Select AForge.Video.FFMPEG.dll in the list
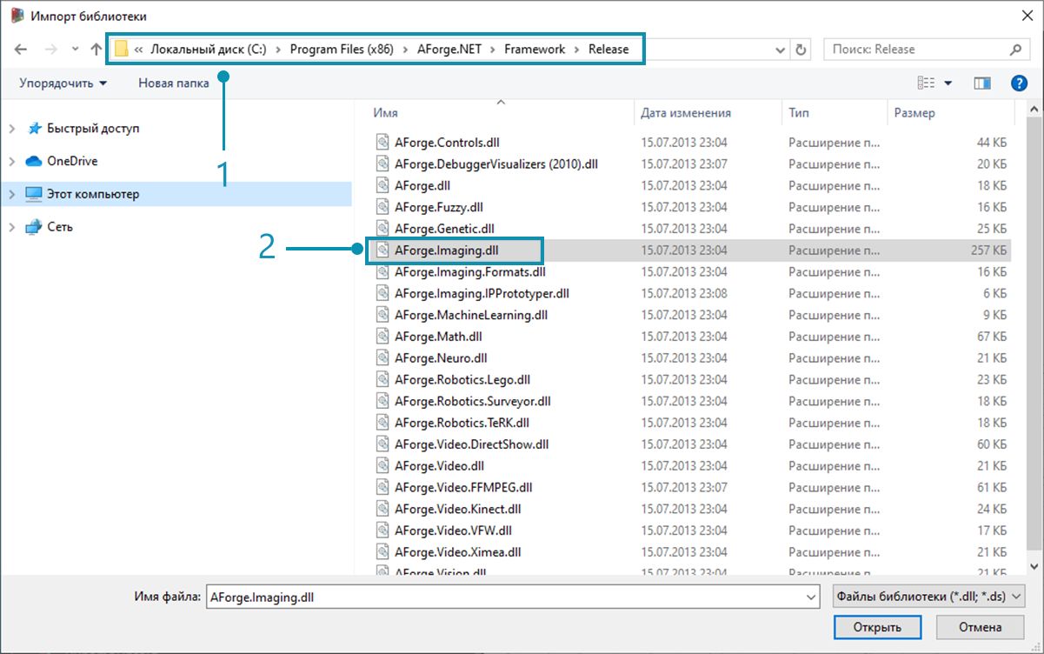 point(463,487)
